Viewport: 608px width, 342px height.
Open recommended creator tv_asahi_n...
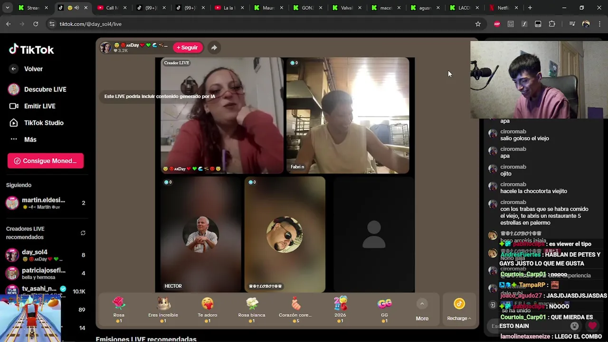(46, 290)
